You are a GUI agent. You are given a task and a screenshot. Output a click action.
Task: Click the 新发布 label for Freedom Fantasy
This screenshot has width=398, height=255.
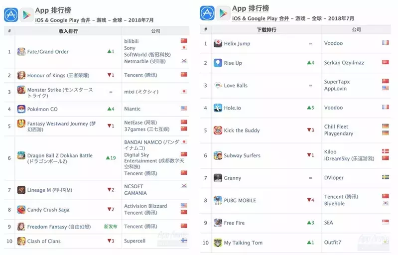pyautogui.click(x=111, y=226)
